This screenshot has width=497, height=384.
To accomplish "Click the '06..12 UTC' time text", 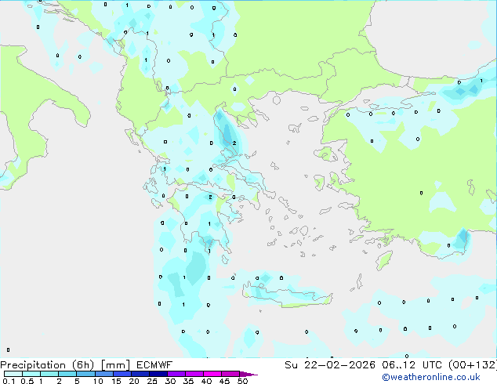I will [x=412, y=365].
